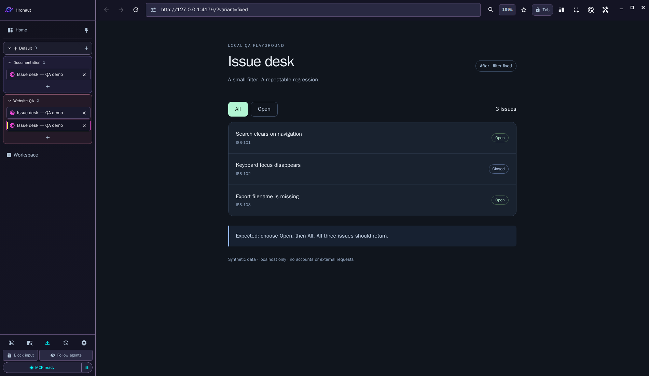The image size is (649, 376).
Task: Go back in browser history
Action: coord(107,10)
